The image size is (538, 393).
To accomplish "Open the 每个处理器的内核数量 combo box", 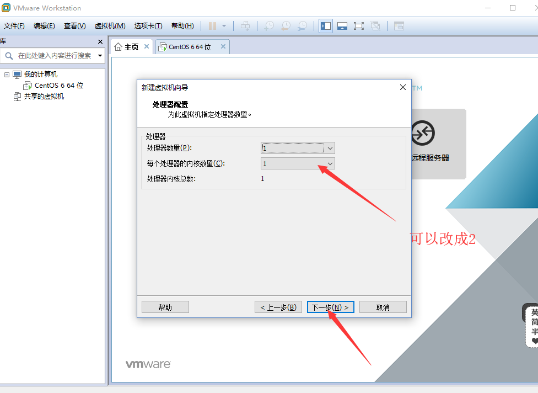I will click(x=298, y=163).
